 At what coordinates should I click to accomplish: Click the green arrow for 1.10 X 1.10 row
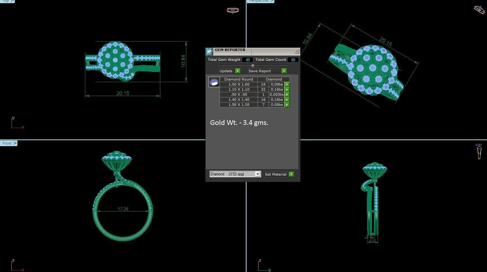(x=287, y=90)
